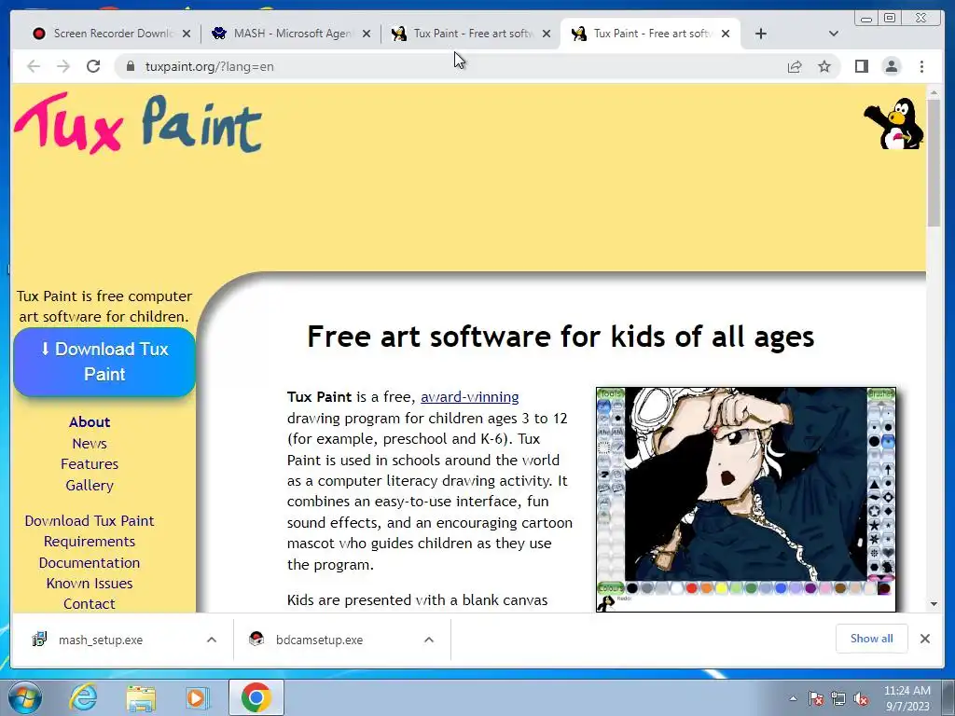This screenshot has height=716, width=955.
Task: Open Chrome three-dot menu
Action: coord(921,66)
